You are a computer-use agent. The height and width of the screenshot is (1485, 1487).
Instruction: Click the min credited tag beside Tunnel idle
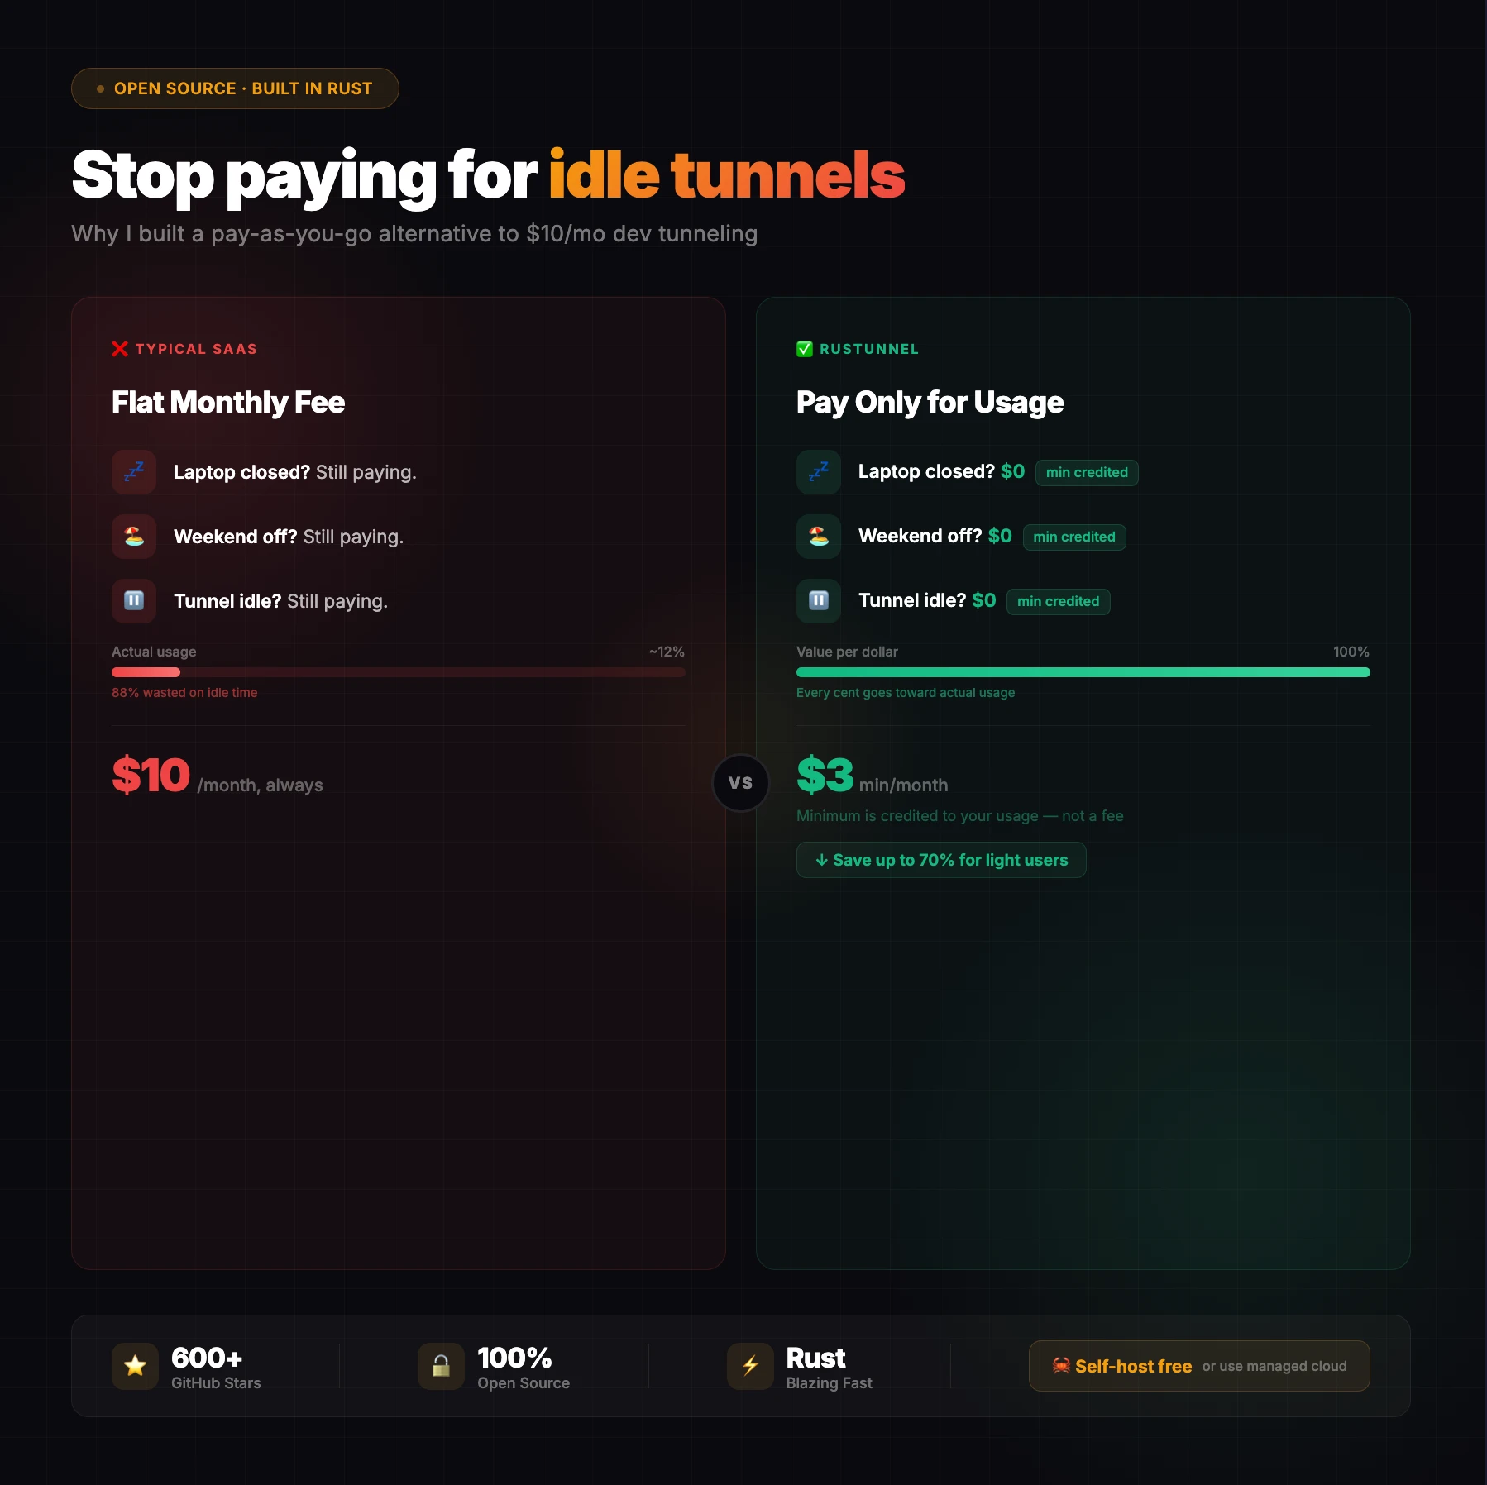[1058, 601]
